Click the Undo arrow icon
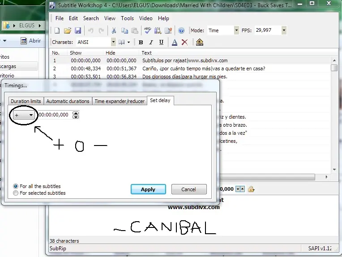This screenshot has height=257, width=342. [91, 30]
